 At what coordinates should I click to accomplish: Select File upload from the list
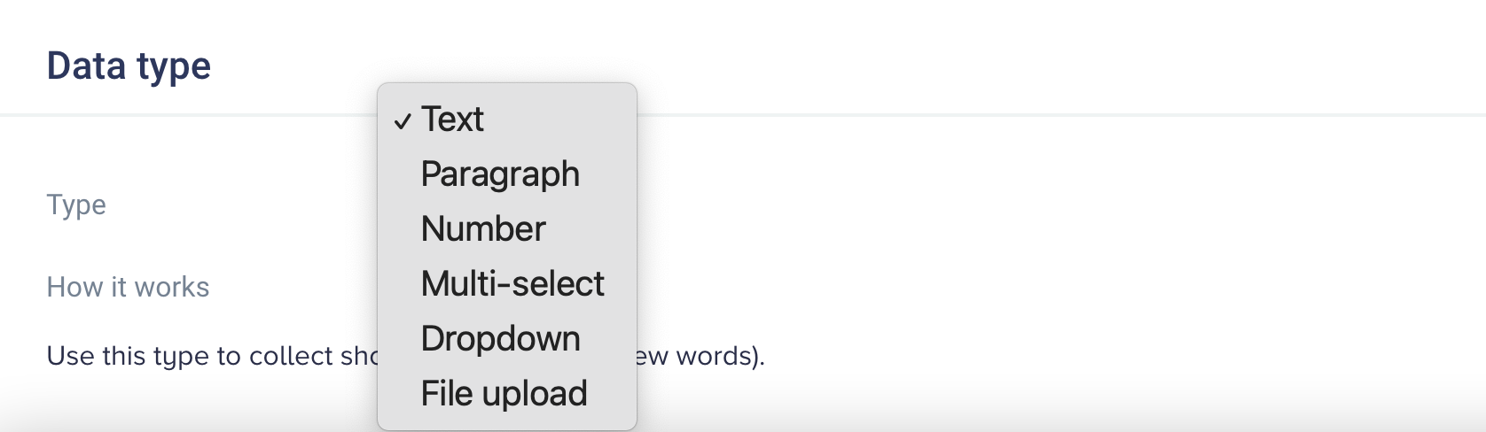(504, 394)
